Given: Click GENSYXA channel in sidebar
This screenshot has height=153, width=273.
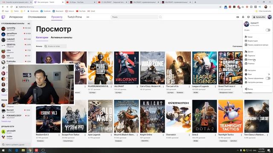Looking at the screenshot, I should (x=16, y=45).
